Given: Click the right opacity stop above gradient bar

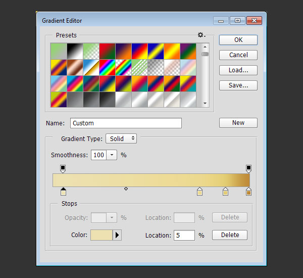Looking at the screenshot, I should tap(248, 168).
